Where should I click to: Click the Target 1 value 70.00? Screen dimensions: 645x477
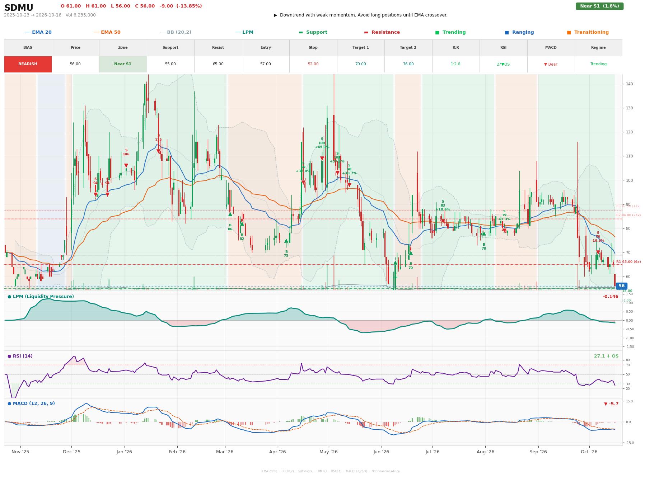tap(361, 64)
